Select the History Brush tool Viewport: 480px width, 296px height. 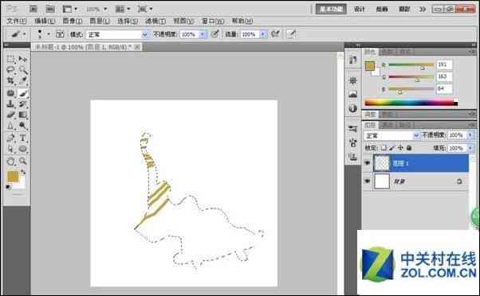(x=22, y=104)
